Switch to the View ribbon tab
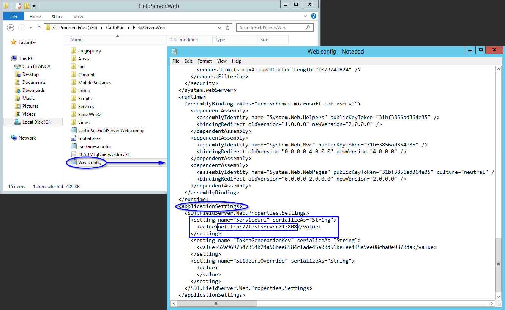This screenshot has height=310, width=505. coord(79,17)
